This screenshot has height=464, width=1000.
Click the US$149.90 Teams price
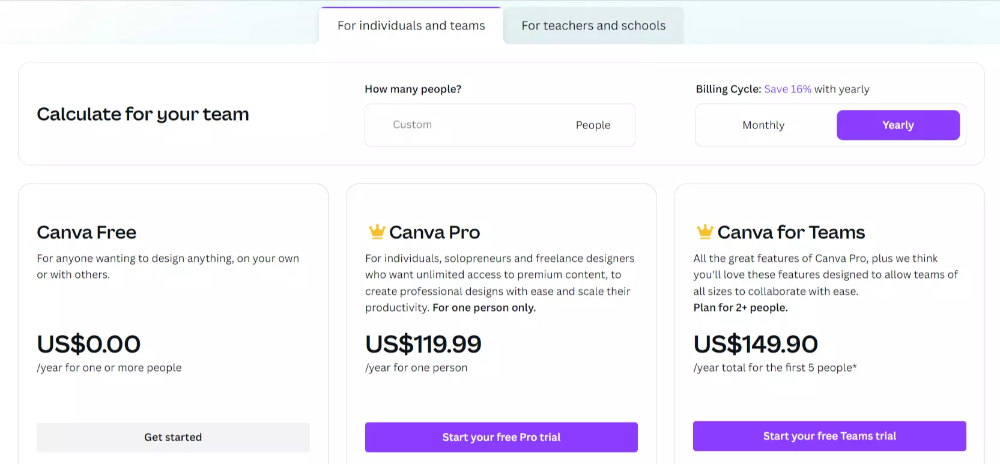(x=756, y=344)
